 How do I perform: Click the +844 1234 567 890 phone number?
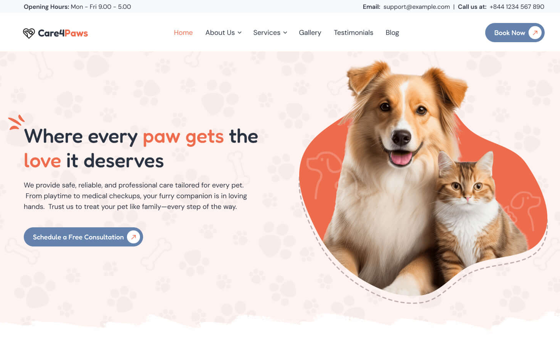coord(517,7)
